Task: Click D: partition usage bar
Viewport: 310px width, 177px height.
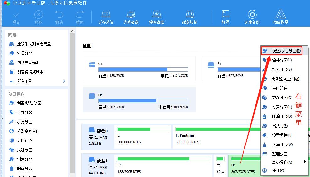Action: pos(143,101)
